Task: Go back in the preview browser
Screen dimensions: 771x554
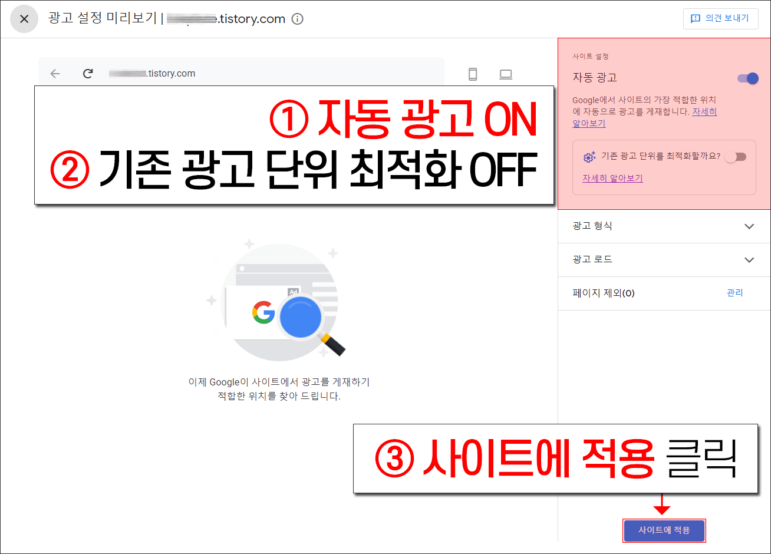Action: (55, 74)
